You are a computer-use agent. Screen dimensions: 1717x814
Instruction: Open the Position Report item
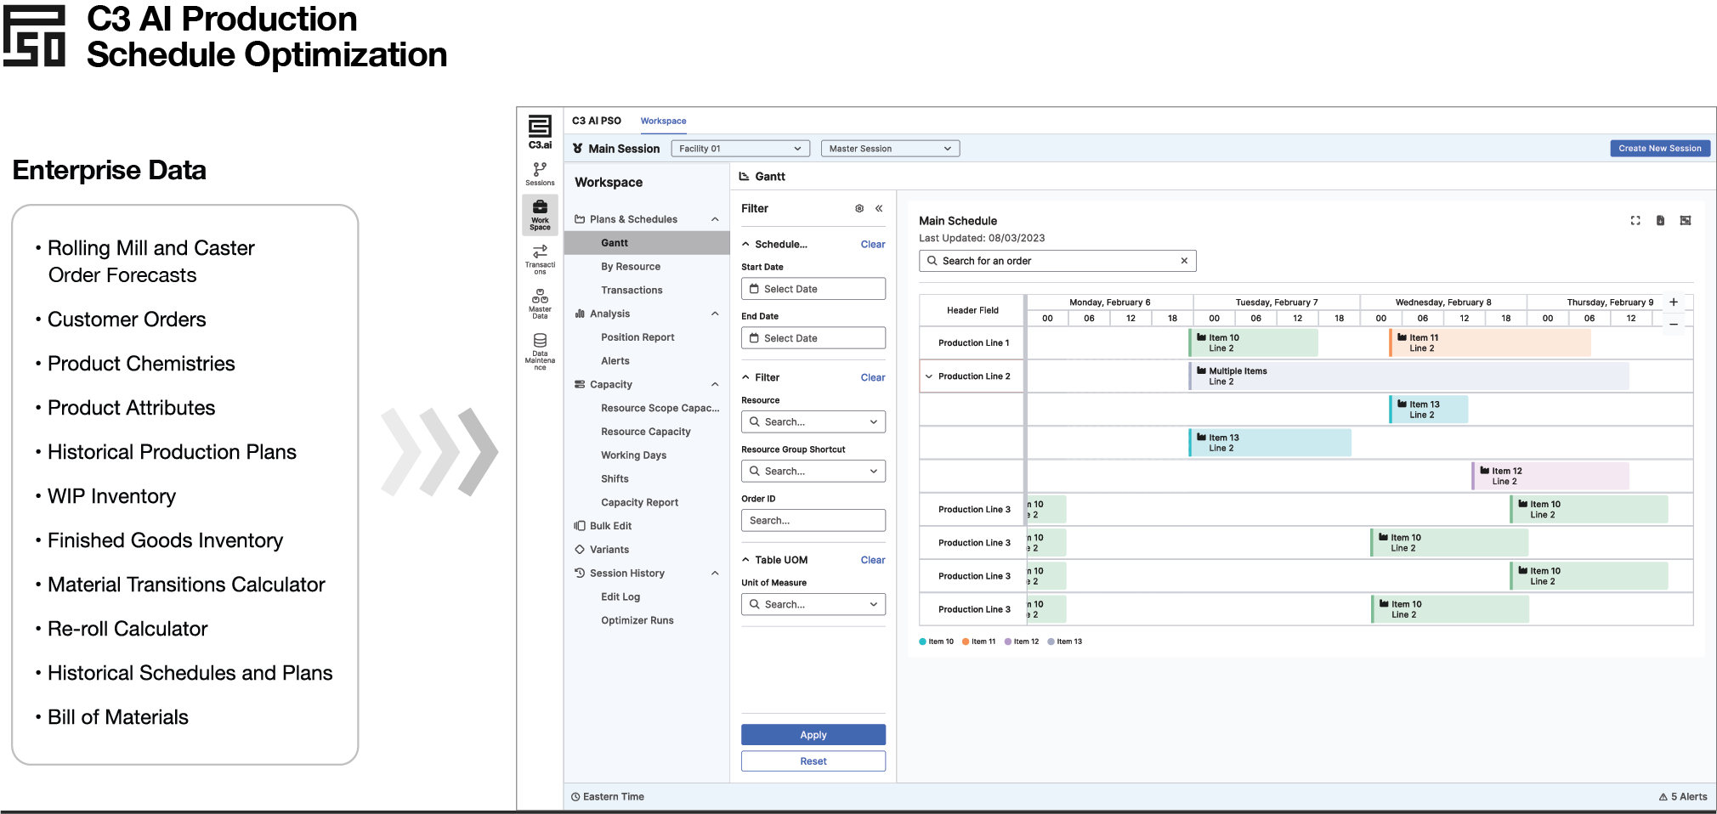pos(637,337)
